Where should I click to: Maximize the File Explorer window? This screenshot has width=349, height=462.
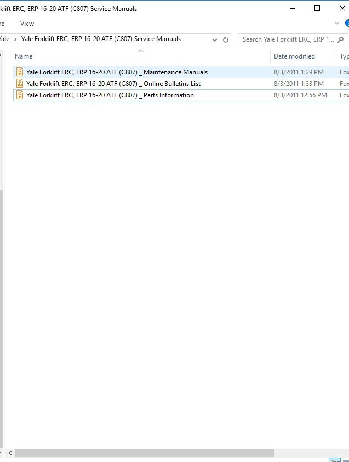tap(317, 8)
